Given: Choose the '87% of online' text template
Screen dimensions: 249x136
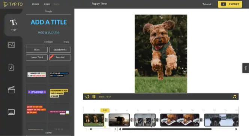Looking at the screenshot, I should coord(59,74).
